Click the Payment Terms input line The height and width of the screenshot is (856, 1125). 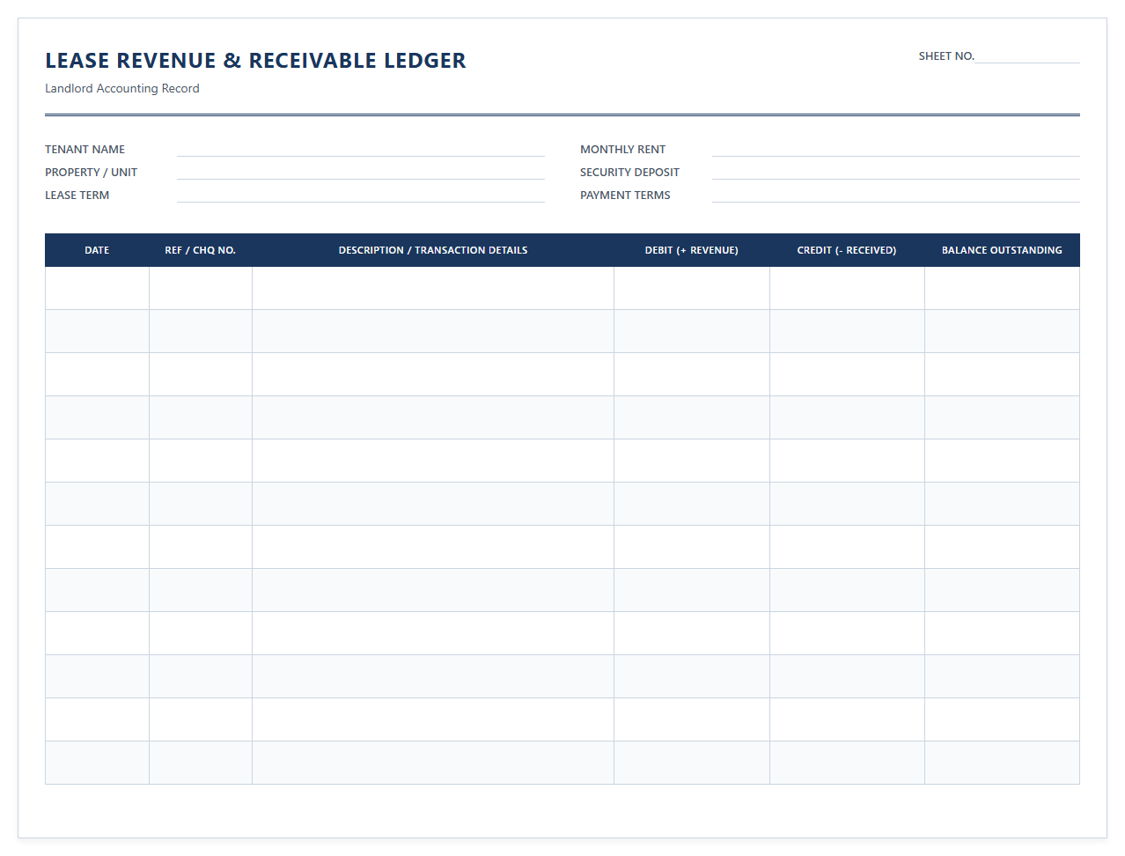(896, 195)
